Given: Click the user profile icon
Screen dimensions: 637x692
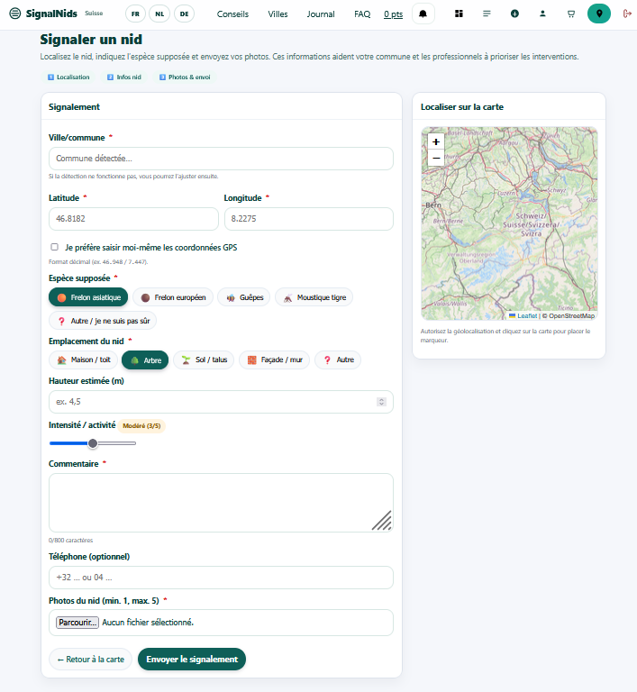Looking at the screenshot, I should (x=542, y=14).
